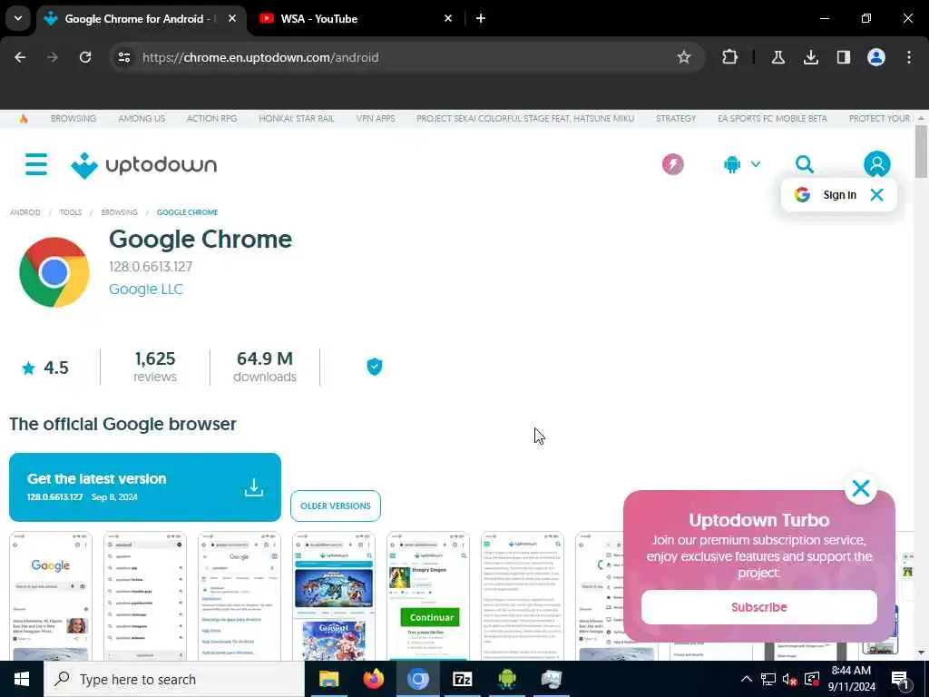Show hidden system tray icons
929x697 pixels.
(747, 679)
